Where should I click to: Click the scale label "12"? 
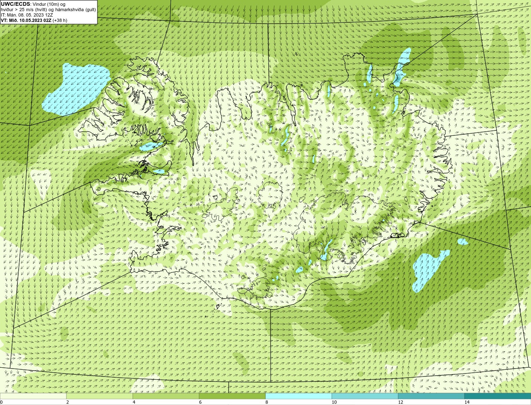click(400, 402)
